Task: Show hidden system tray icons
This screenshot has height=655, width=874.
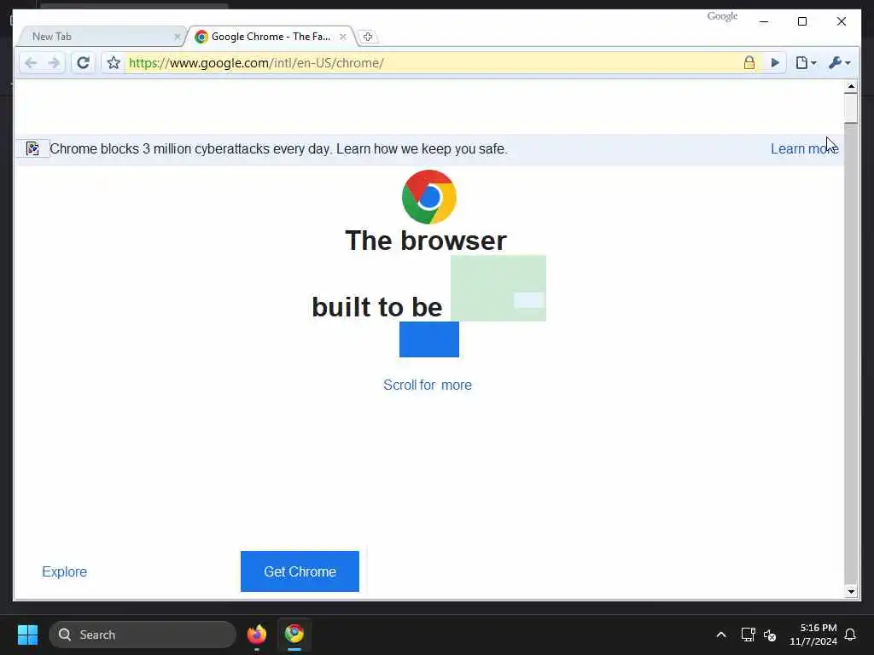Action: pyautogui.click(x=720, y=635)
